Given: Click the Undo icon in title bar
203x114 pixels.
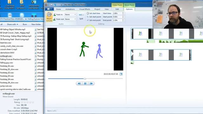Looking at the screenshot, I should (55, 5).
